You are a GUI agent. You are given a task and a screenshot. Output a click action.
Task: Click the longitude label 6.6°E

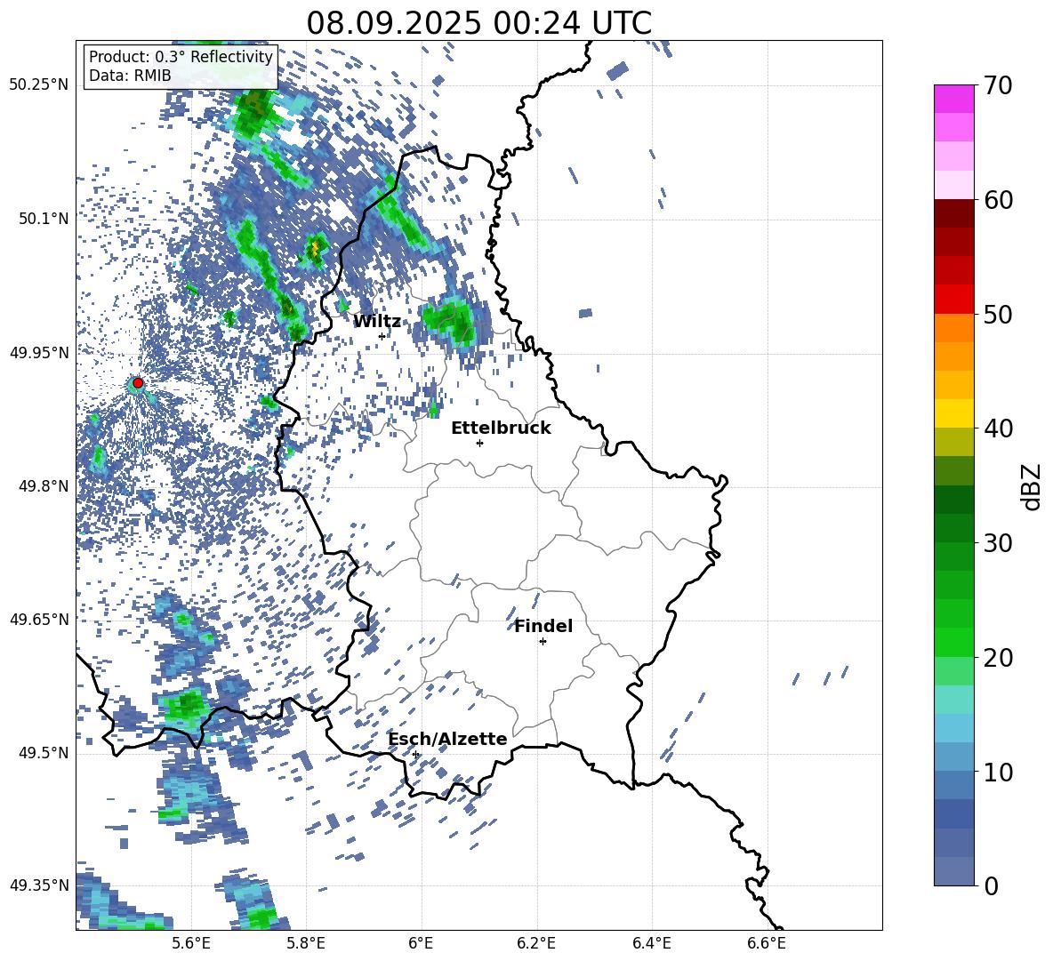click(x=767, y=943)
